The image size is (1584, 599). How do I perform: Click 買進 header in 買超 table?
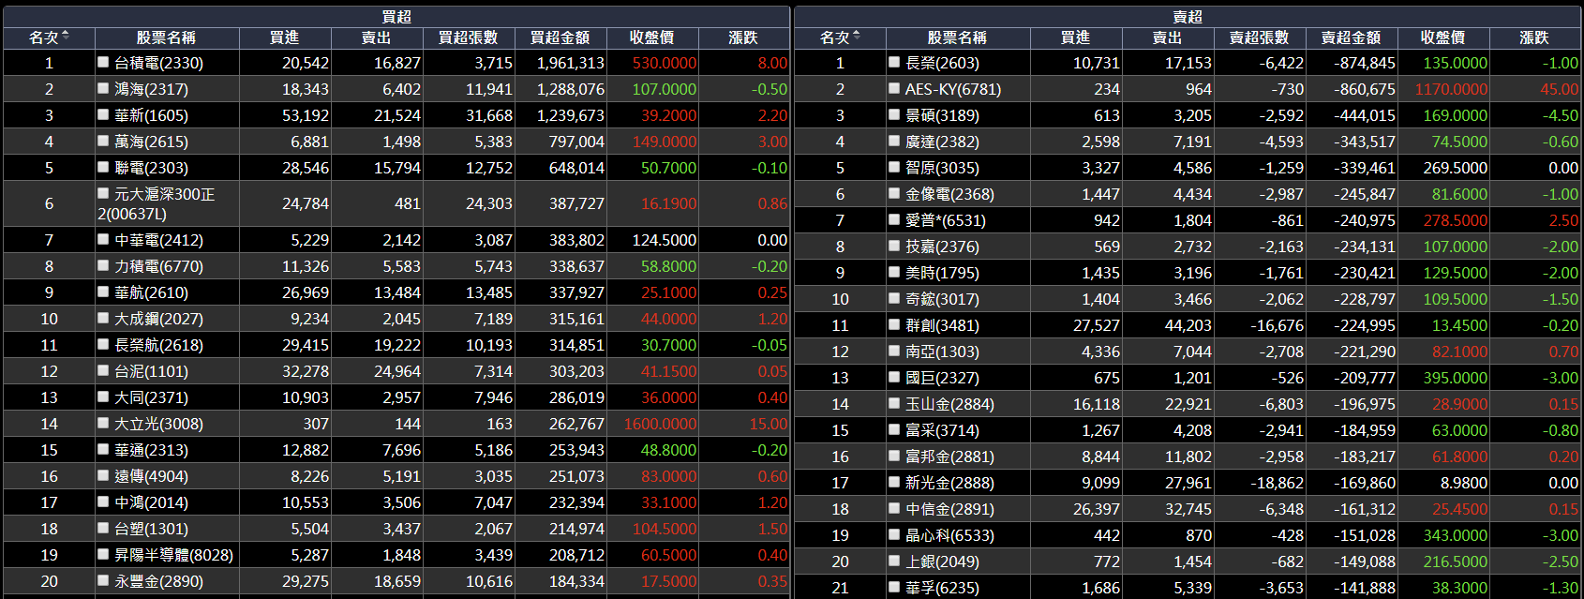point(284,37)
